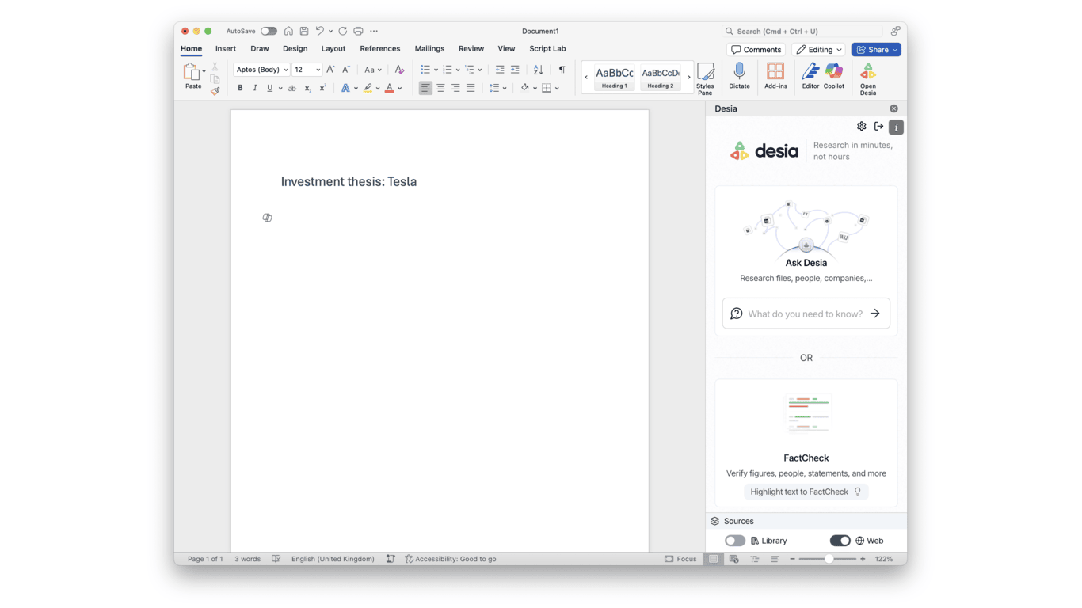Image resolution: width=1082 pixels, height=608 pixels.
Task: Enable the Library source toggle
Action: tap(735, 541)
